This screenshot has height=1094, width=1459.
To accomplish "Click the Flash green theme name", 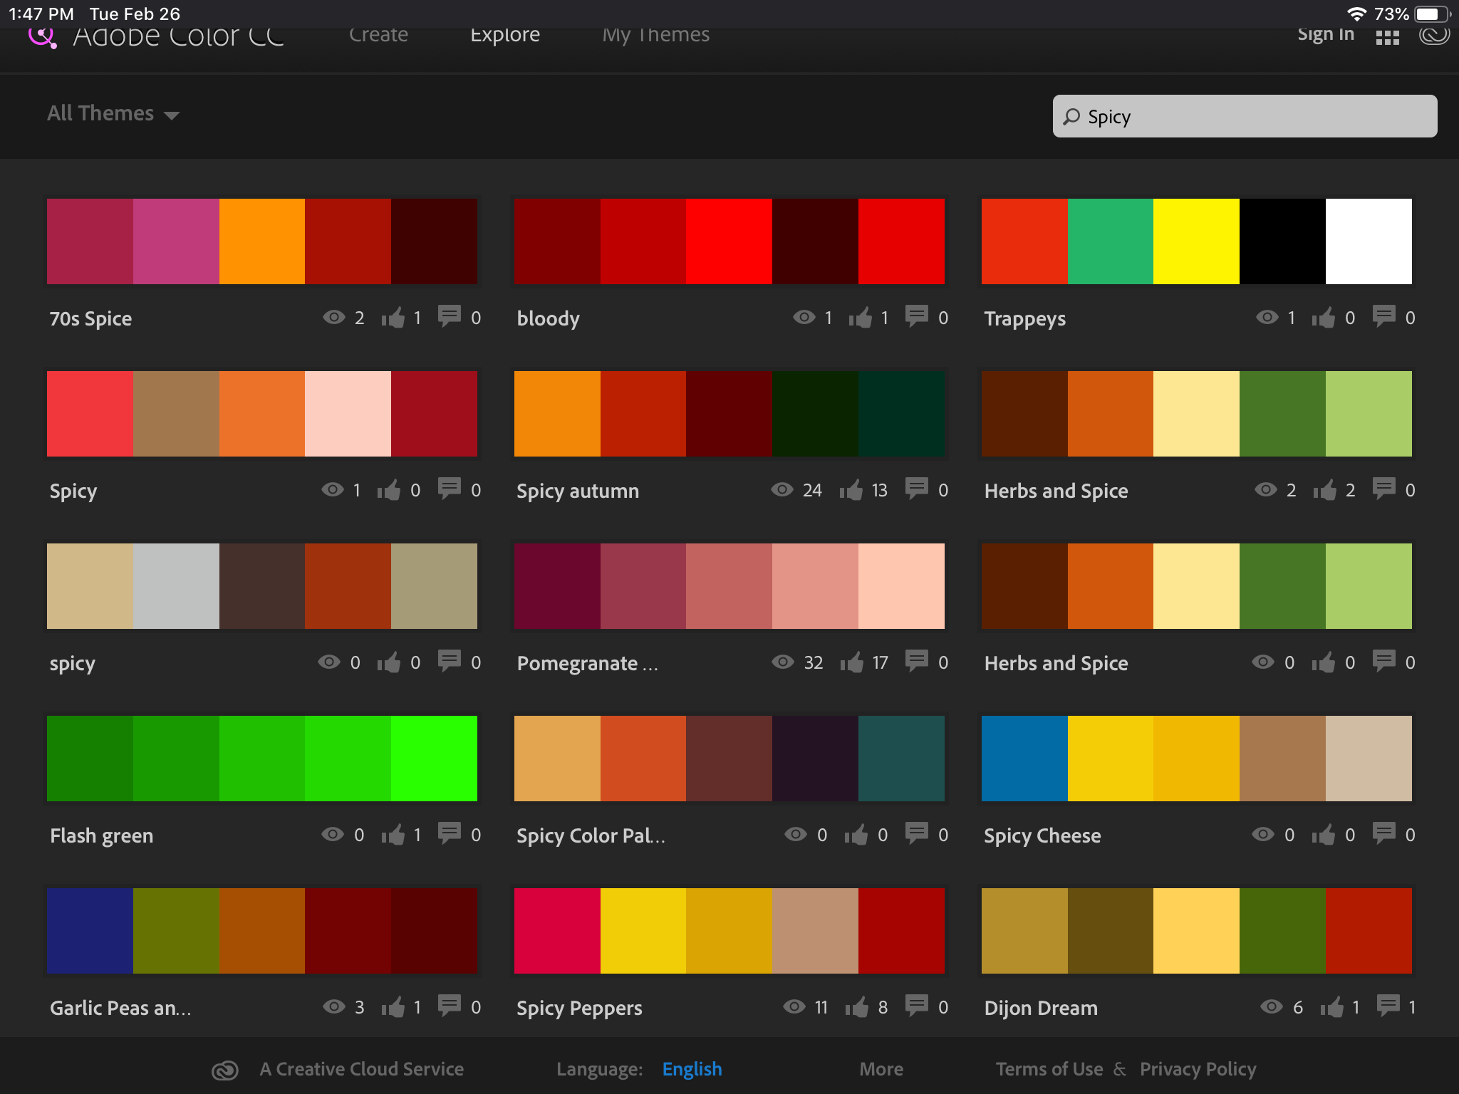I will pyautogui.click(x=101, y=835).
